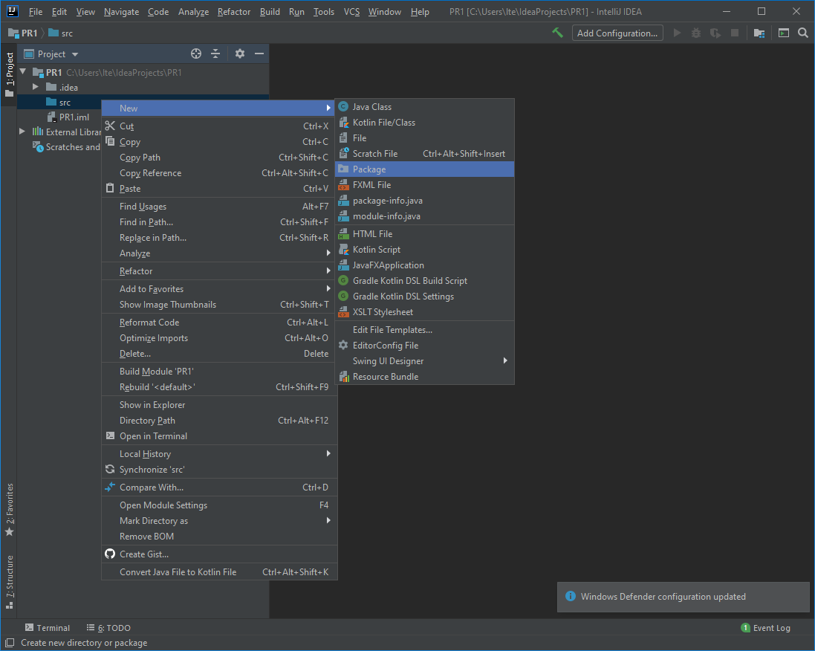
Task: Select Package in the New submenu
Action: tap(425, 169)
